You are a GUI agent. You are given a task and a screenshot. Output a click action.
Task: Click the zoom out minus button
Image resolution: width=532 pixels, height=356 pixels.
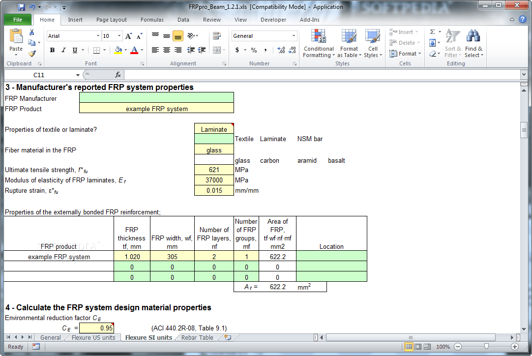tap(458, 347)
